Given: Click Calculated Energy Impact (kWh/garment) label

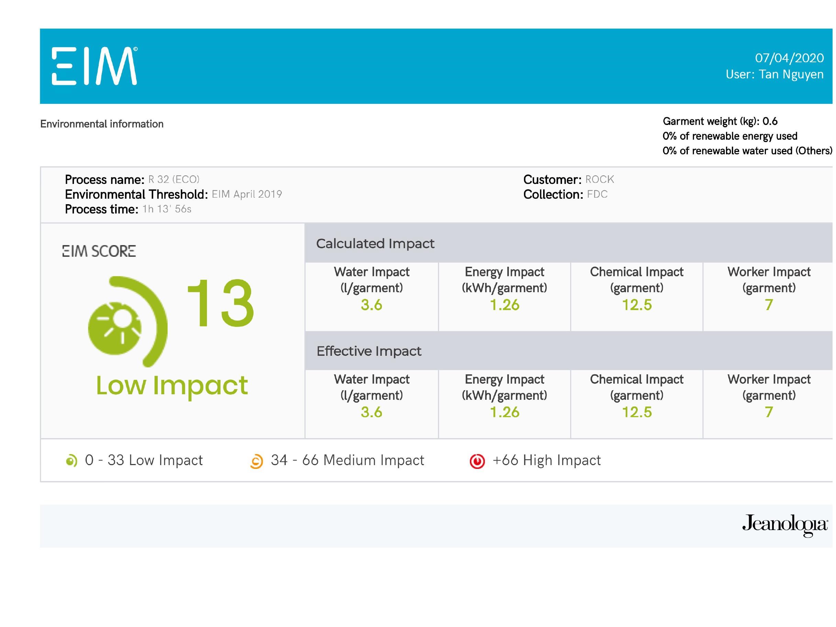Looking at the screenshot, I should pyautogui.click(x=505, y=280).
